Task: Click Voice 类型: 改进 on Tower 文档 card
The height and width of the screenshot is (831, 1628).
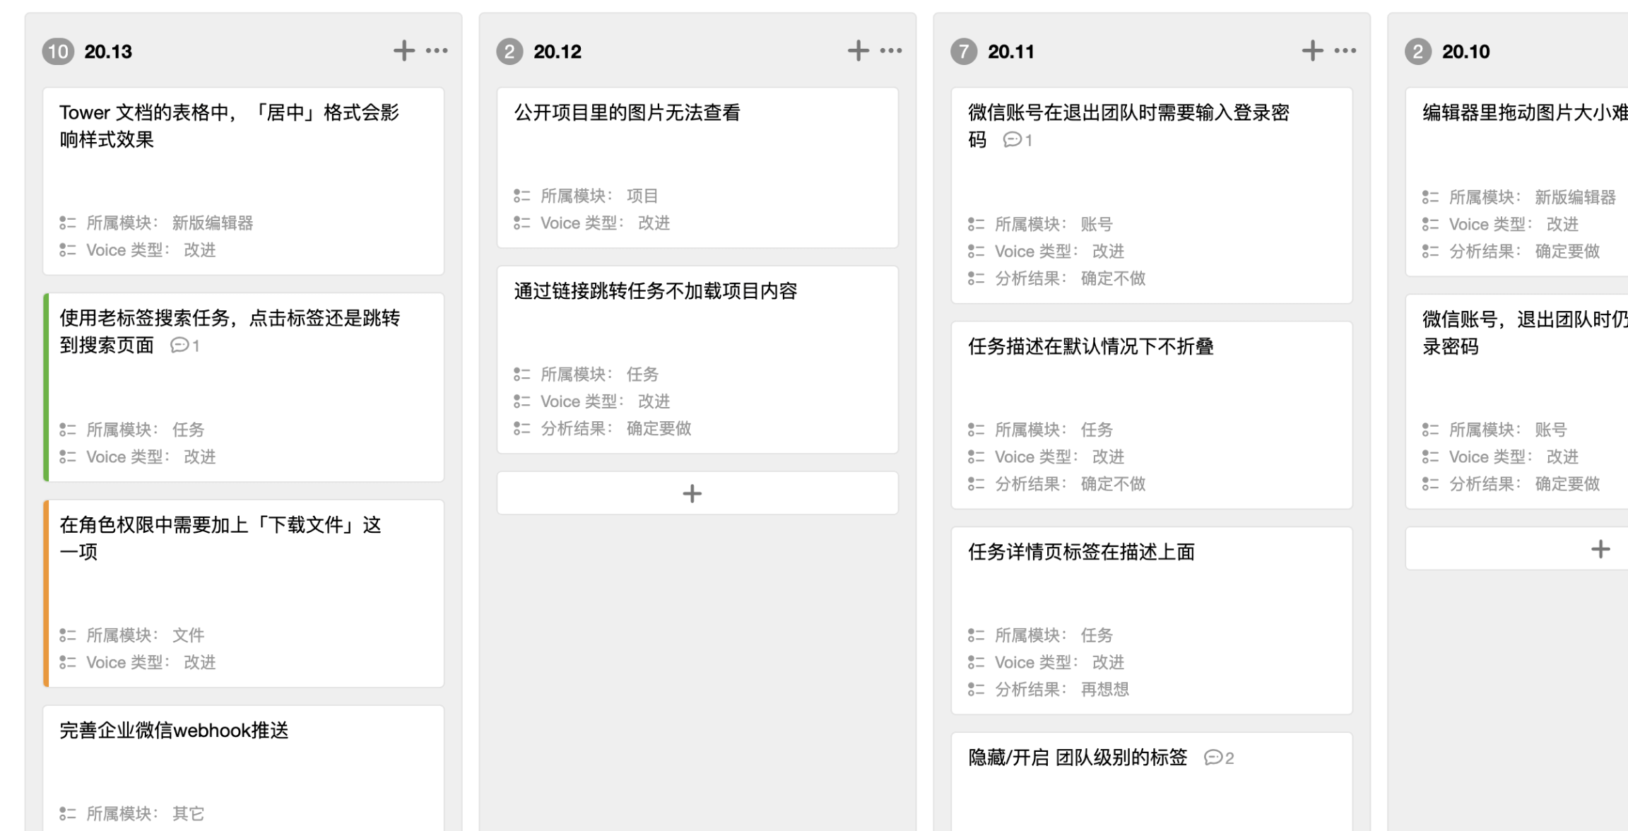Action: coord(138,250)
